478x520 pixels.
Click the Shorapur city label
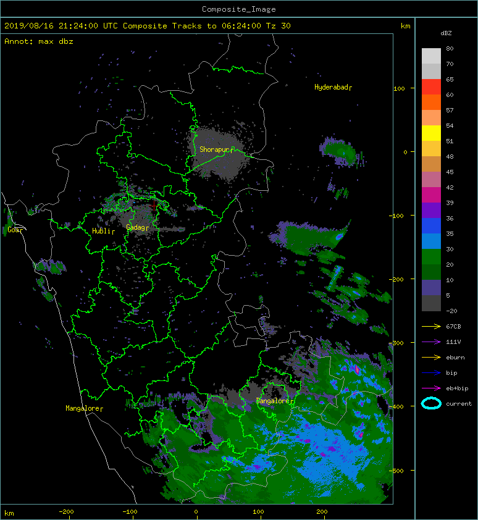coord(216,149)
